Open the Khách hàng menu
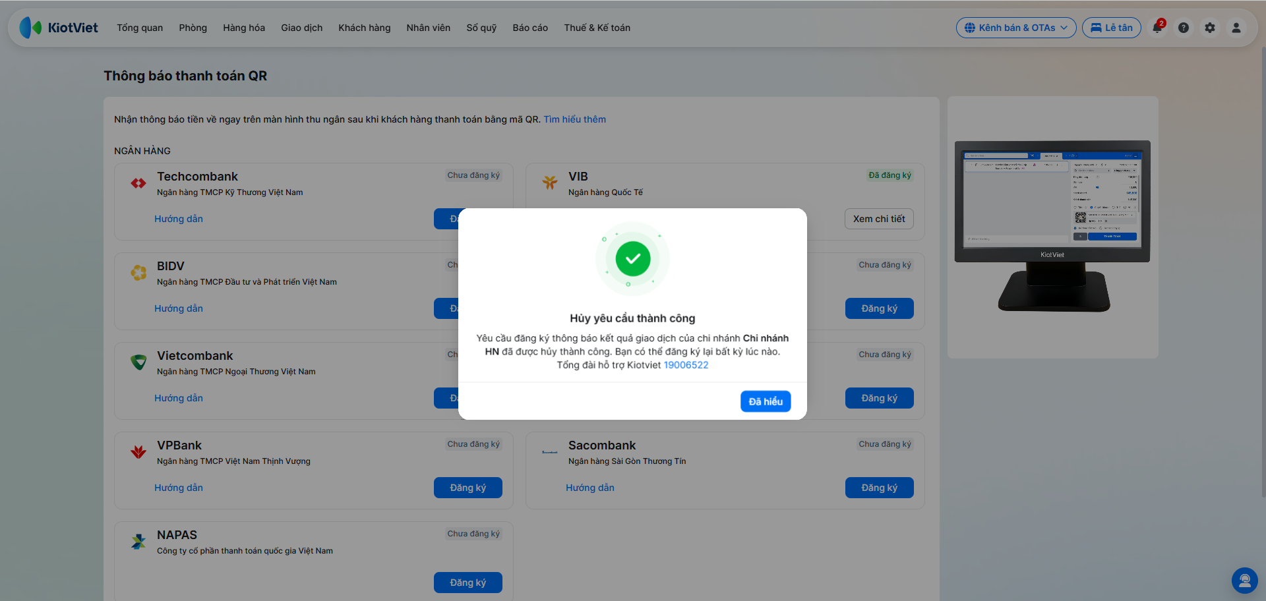 (x=365, y=28)
